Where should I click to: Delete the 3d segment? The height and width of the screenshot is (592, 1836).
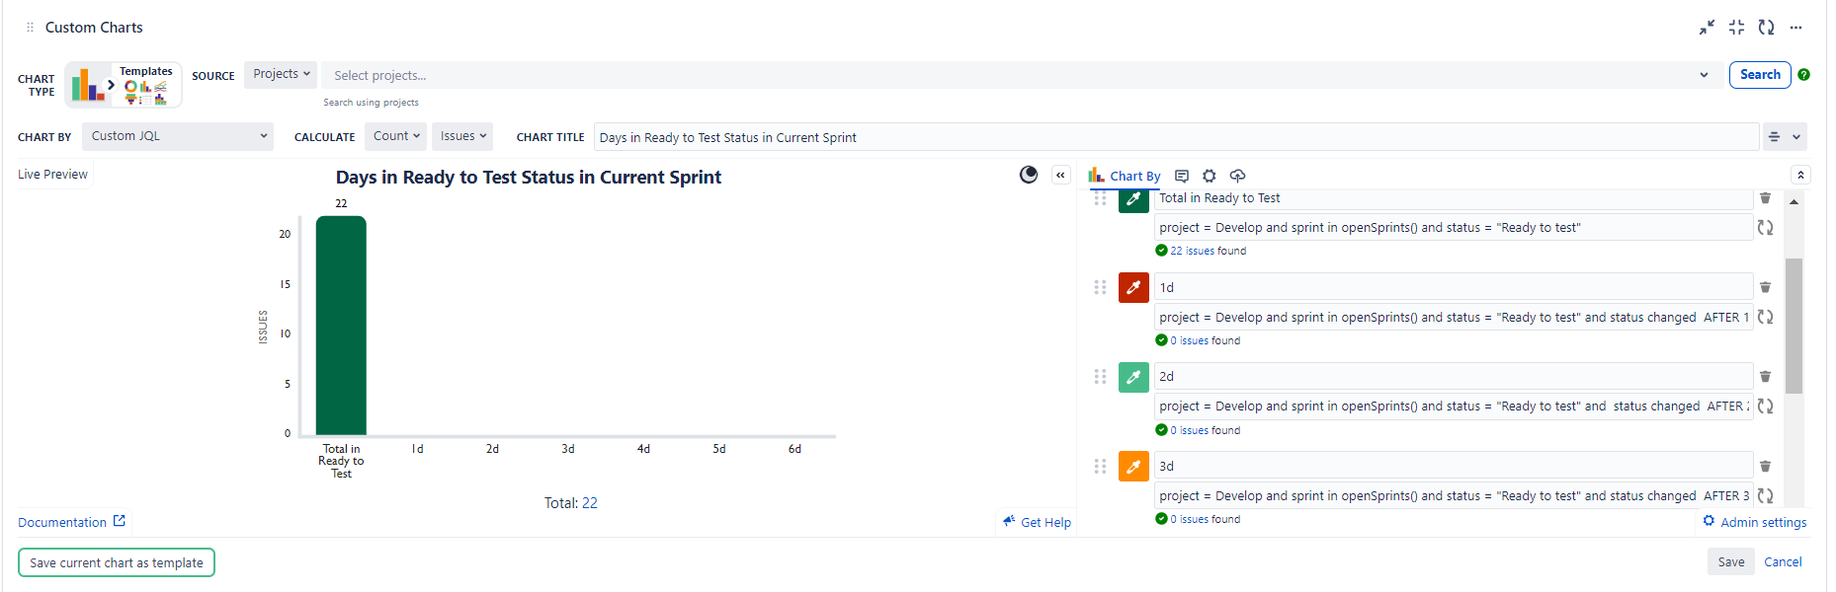click(1765, 466)
